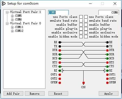Click the left TX pin indicator

60,46
